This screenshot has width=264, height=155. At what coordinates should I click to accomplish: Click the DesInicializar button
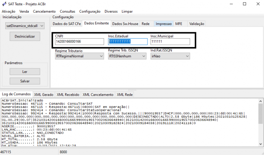pyautogui.click(x=25, y=36)
